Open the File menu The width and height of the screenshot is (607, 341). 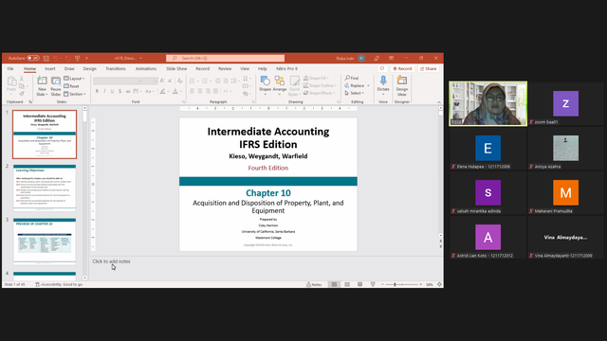10,68
